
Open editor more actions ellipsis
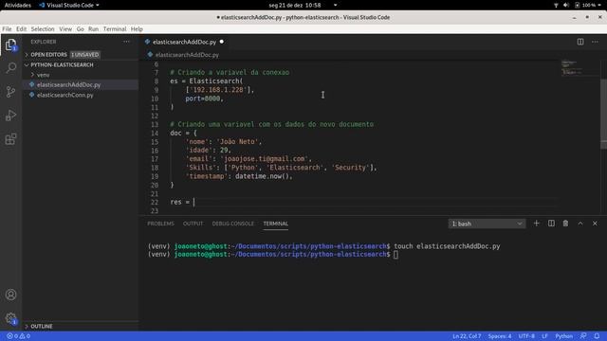coord(595,42)
